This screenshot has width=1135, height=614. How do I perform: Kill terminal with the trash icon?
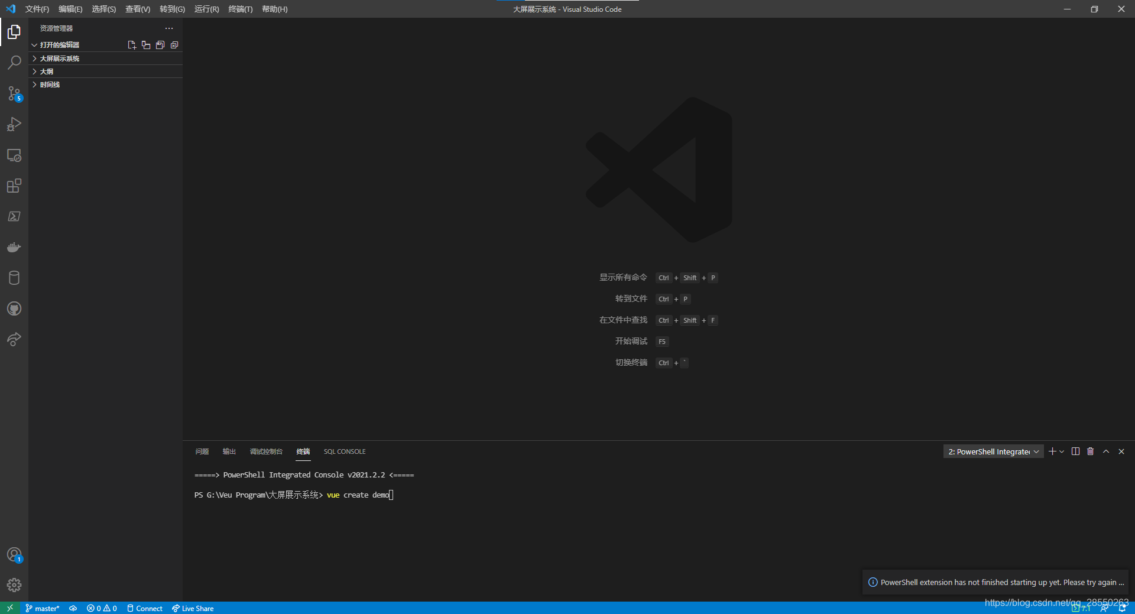pos(1091,451)
